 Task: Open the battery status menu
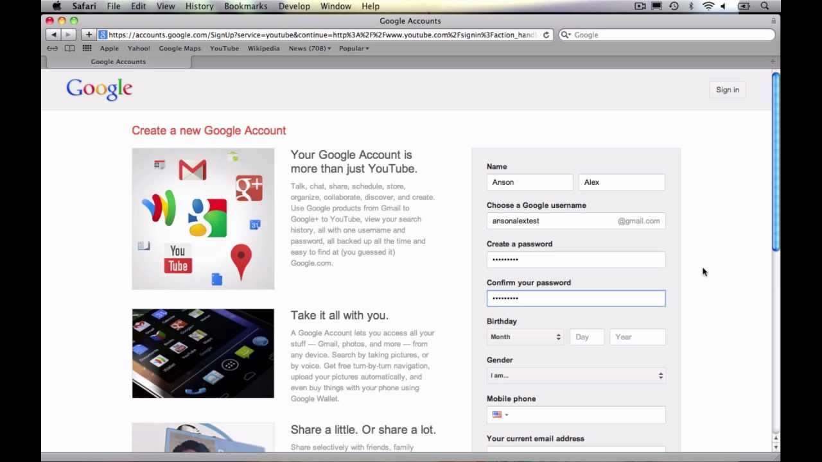click(744, 6)
